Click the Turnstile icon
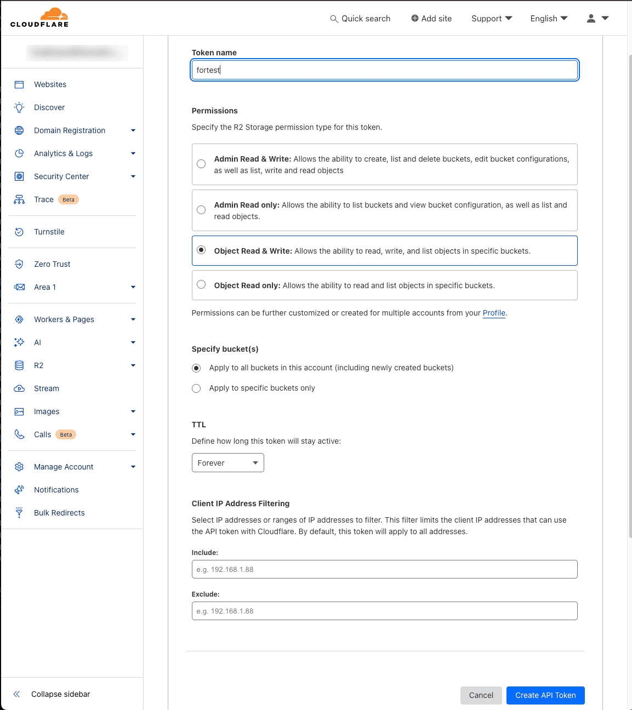The width and height of the screenshot is (632, 710). click(19, 232)
